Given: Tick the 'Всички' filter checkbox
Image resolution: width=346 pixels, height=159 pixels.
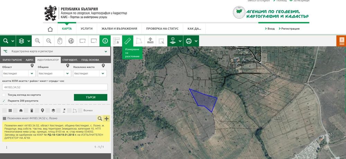Looking at the screenshot, I should coord(80,110).
